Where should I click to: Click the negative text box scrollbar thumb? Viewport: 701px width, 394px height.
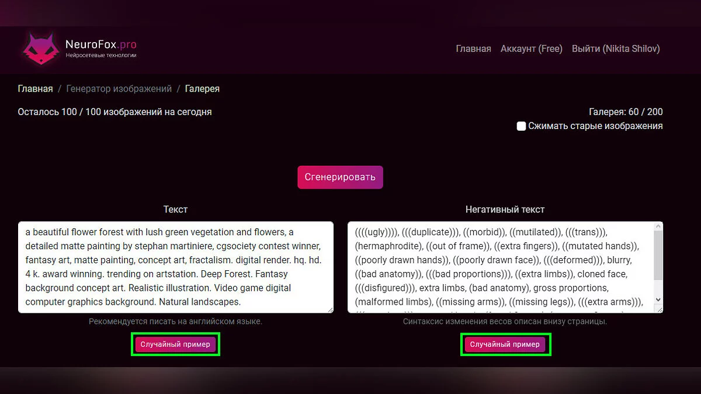point(658,255)
